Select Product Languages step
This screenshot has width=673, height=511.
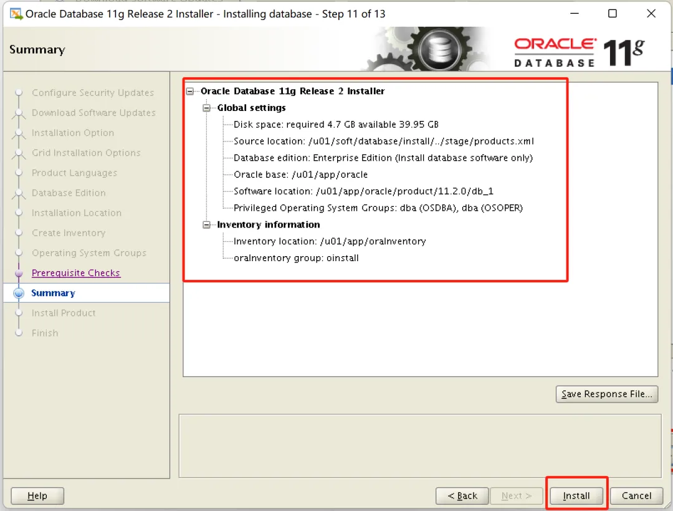pos(75,173)
